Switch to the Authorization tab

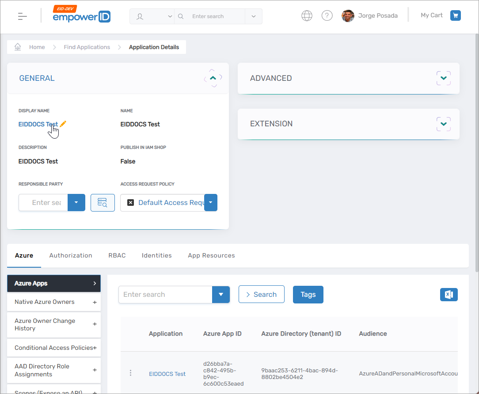(x=71, y=255)
